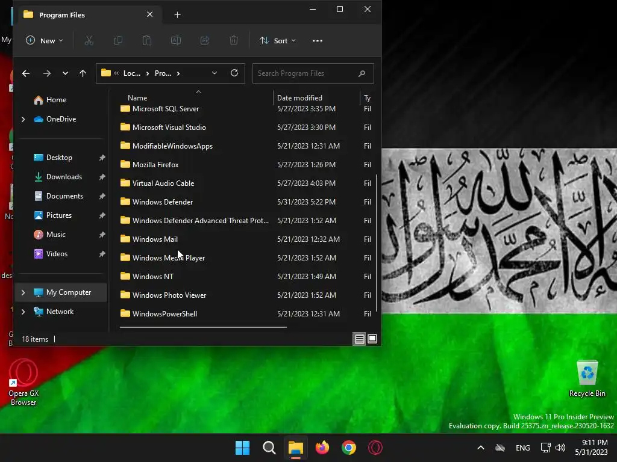The image size is (617, 462).
Task: Open the clock and date flyout
Action: [592, 448]
